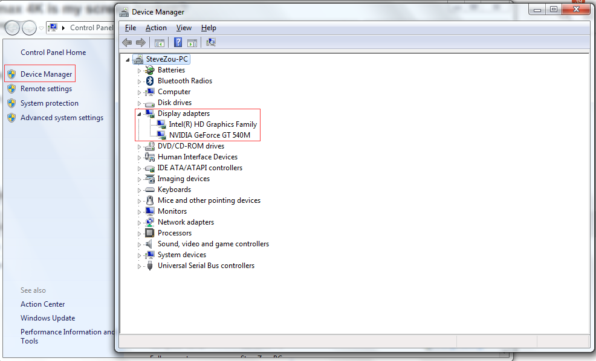Open Advanced system settings link
The height and width of the screenshot is (361, 596).
coord(62,118)
